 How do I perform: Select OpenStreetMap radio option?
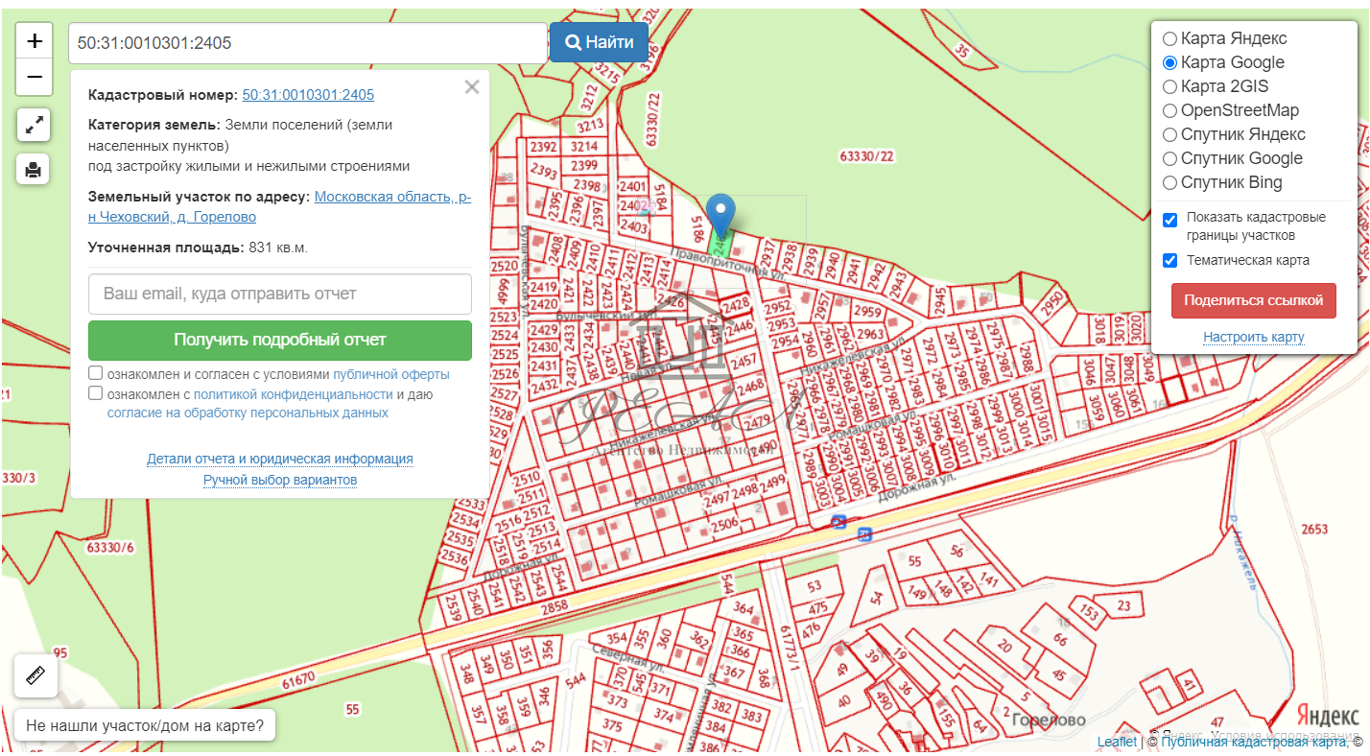tap(1169, 111)
